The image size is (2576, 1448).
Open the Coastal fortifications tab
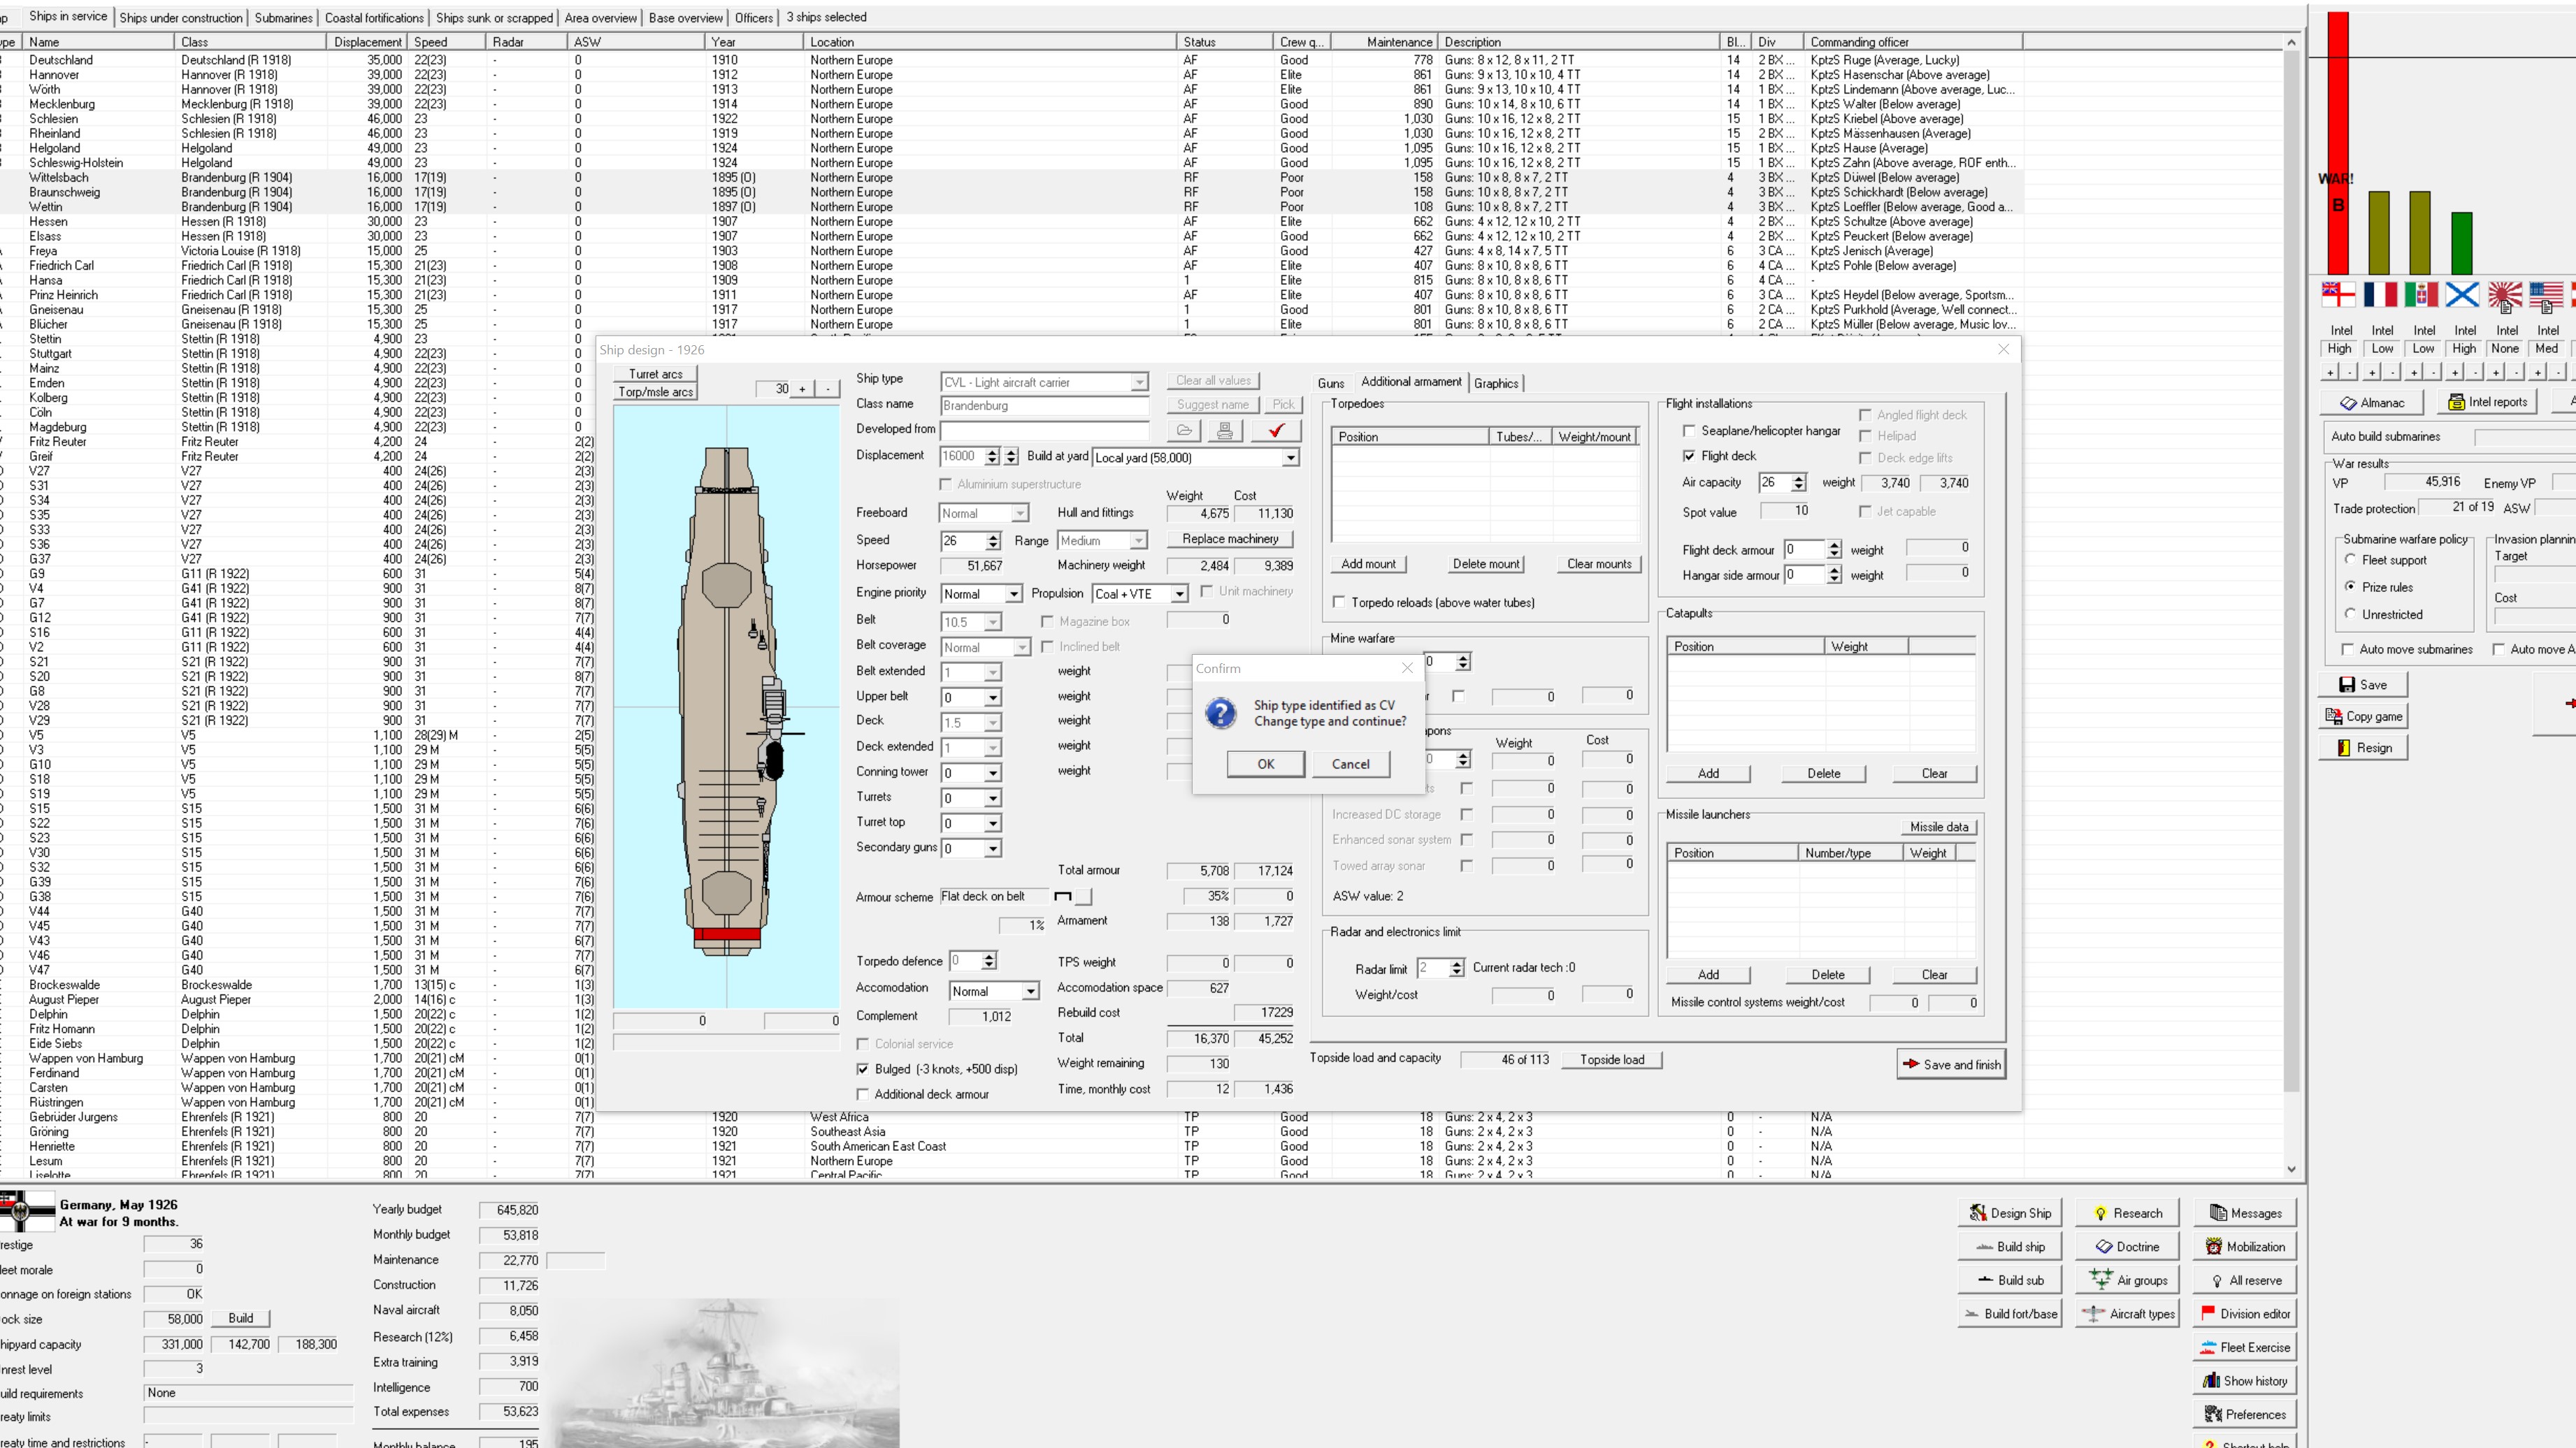tap(374, 18)
